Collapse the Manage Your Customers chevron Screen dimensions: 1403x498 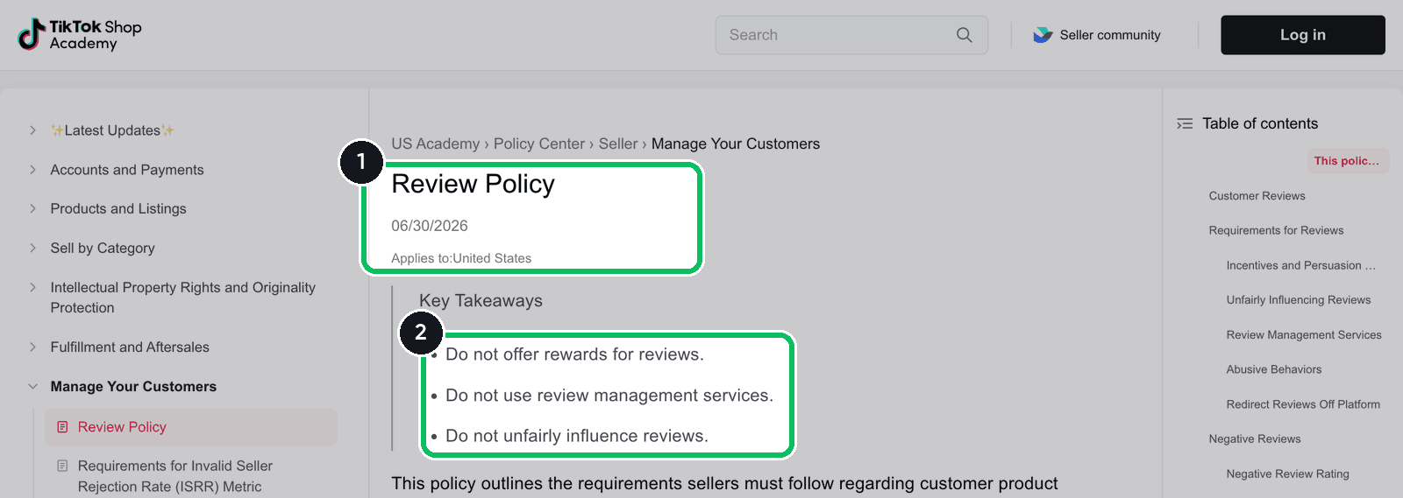(x=32, y=386)
